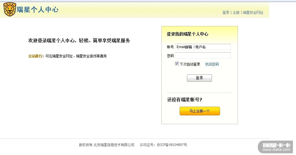
Task: Click the Rising lion shield logo
Action: tap(10, 9)
